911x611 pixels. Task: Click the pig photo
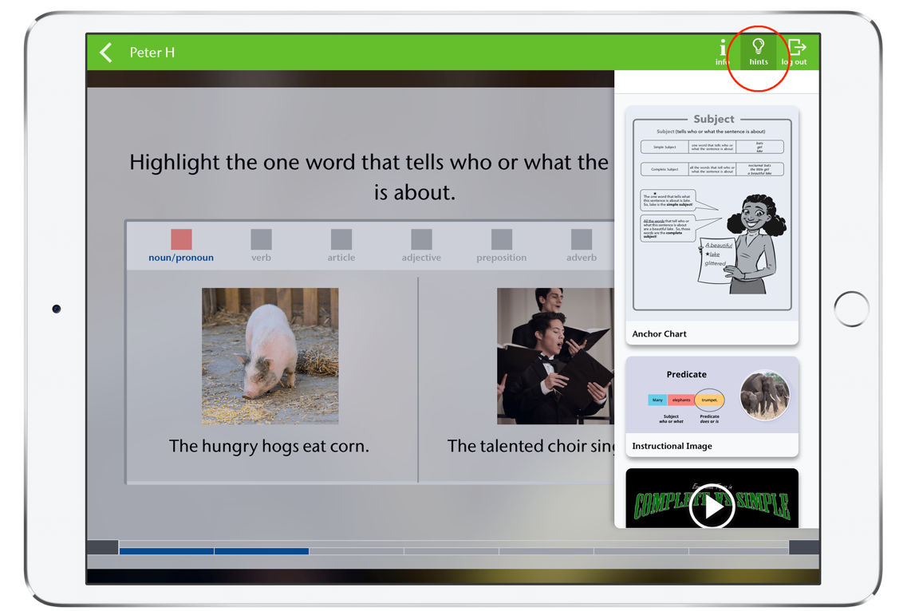tap(270, 356)
